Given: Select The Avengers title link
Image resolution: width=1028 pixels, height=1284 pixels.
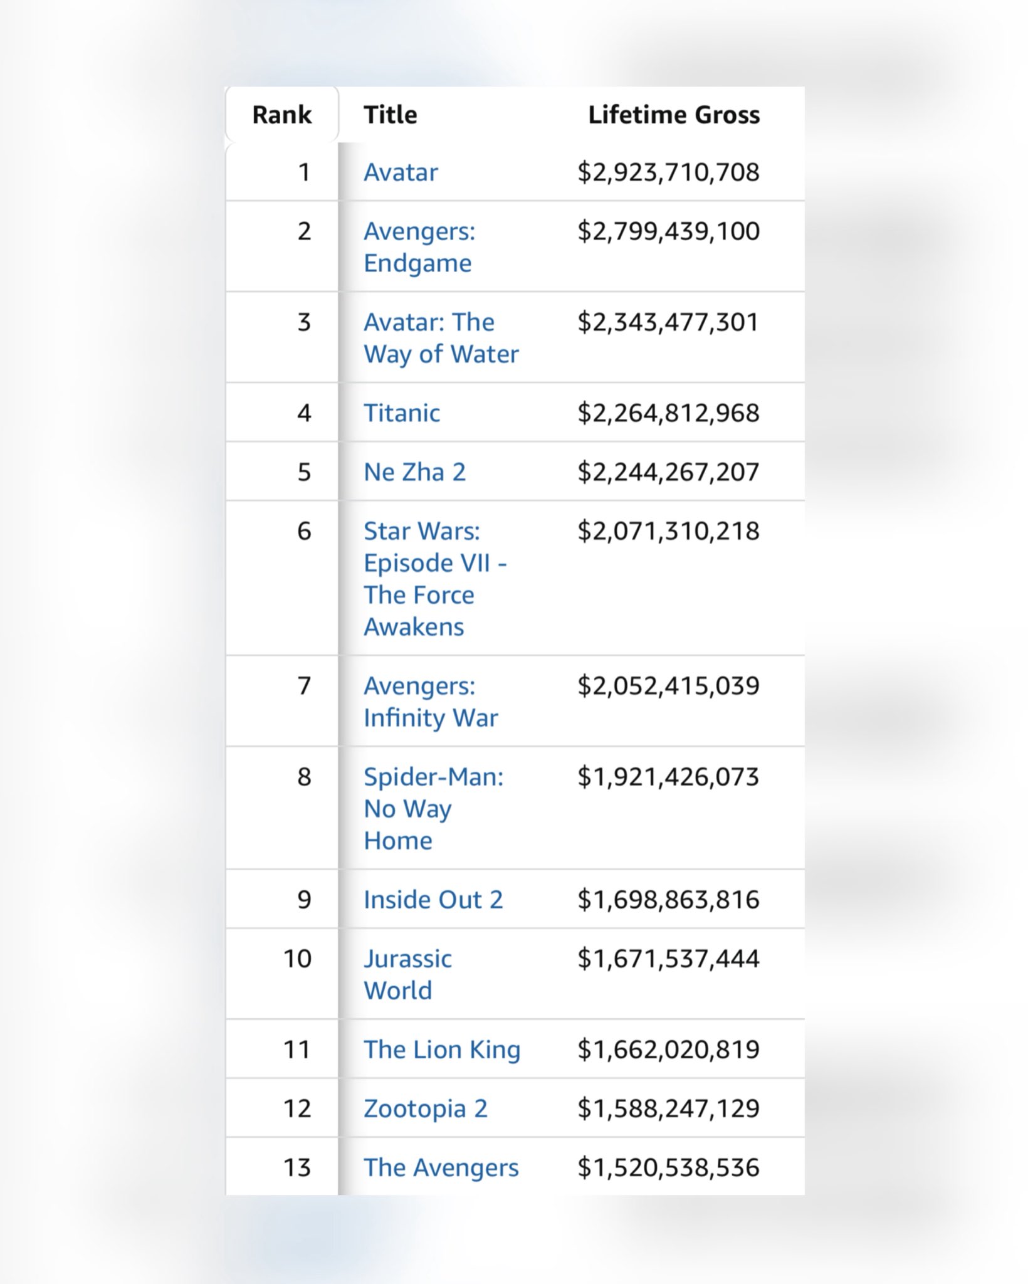Looking at the screenshot, I should coord(441,1167).
